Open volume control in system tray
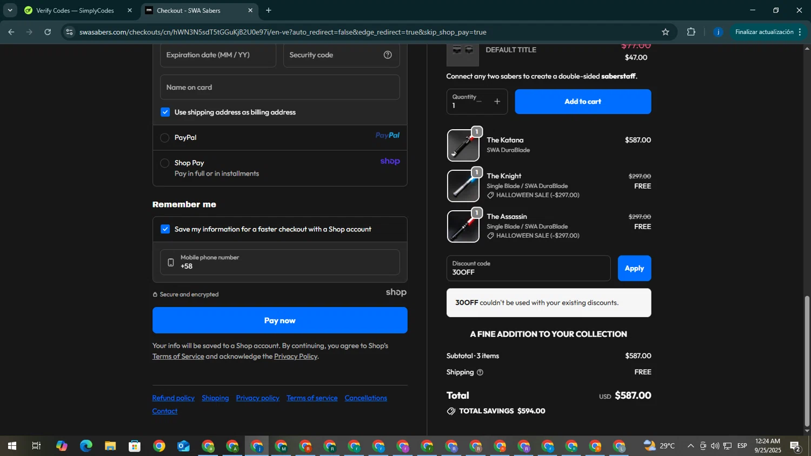 (715, 446)
